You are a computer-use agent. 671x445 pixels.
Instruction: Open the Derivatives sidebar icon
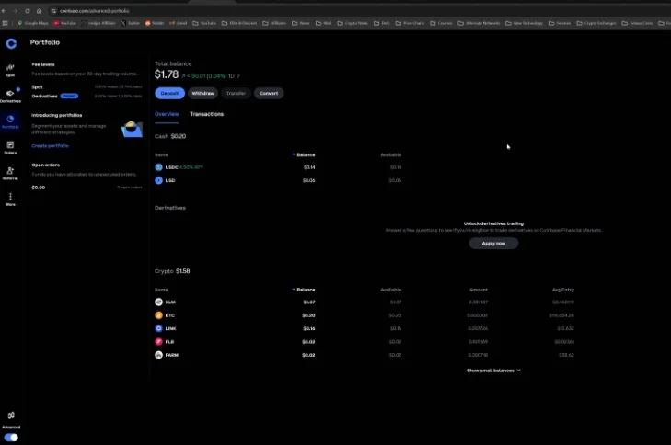[x=10, y=96]
